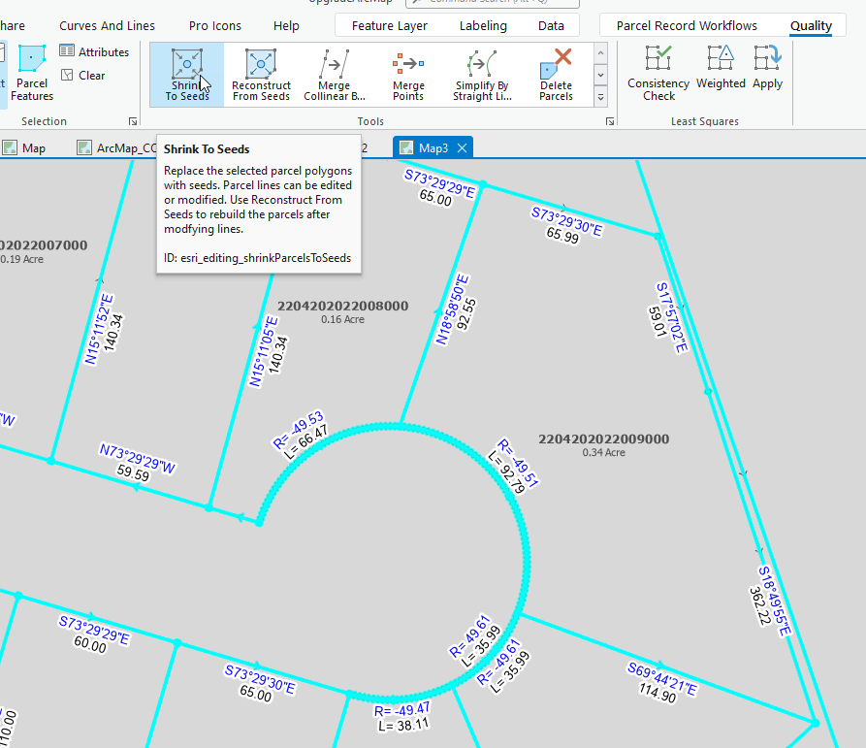Activate the Merge Collinear Boundaries tool
Screen dimensions: 866x748
pyautogui.click(x=334, y=74)
